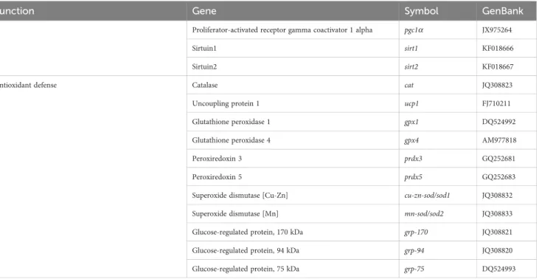Click the Symbol column header
Screen dimensions: 539x279
421,11
